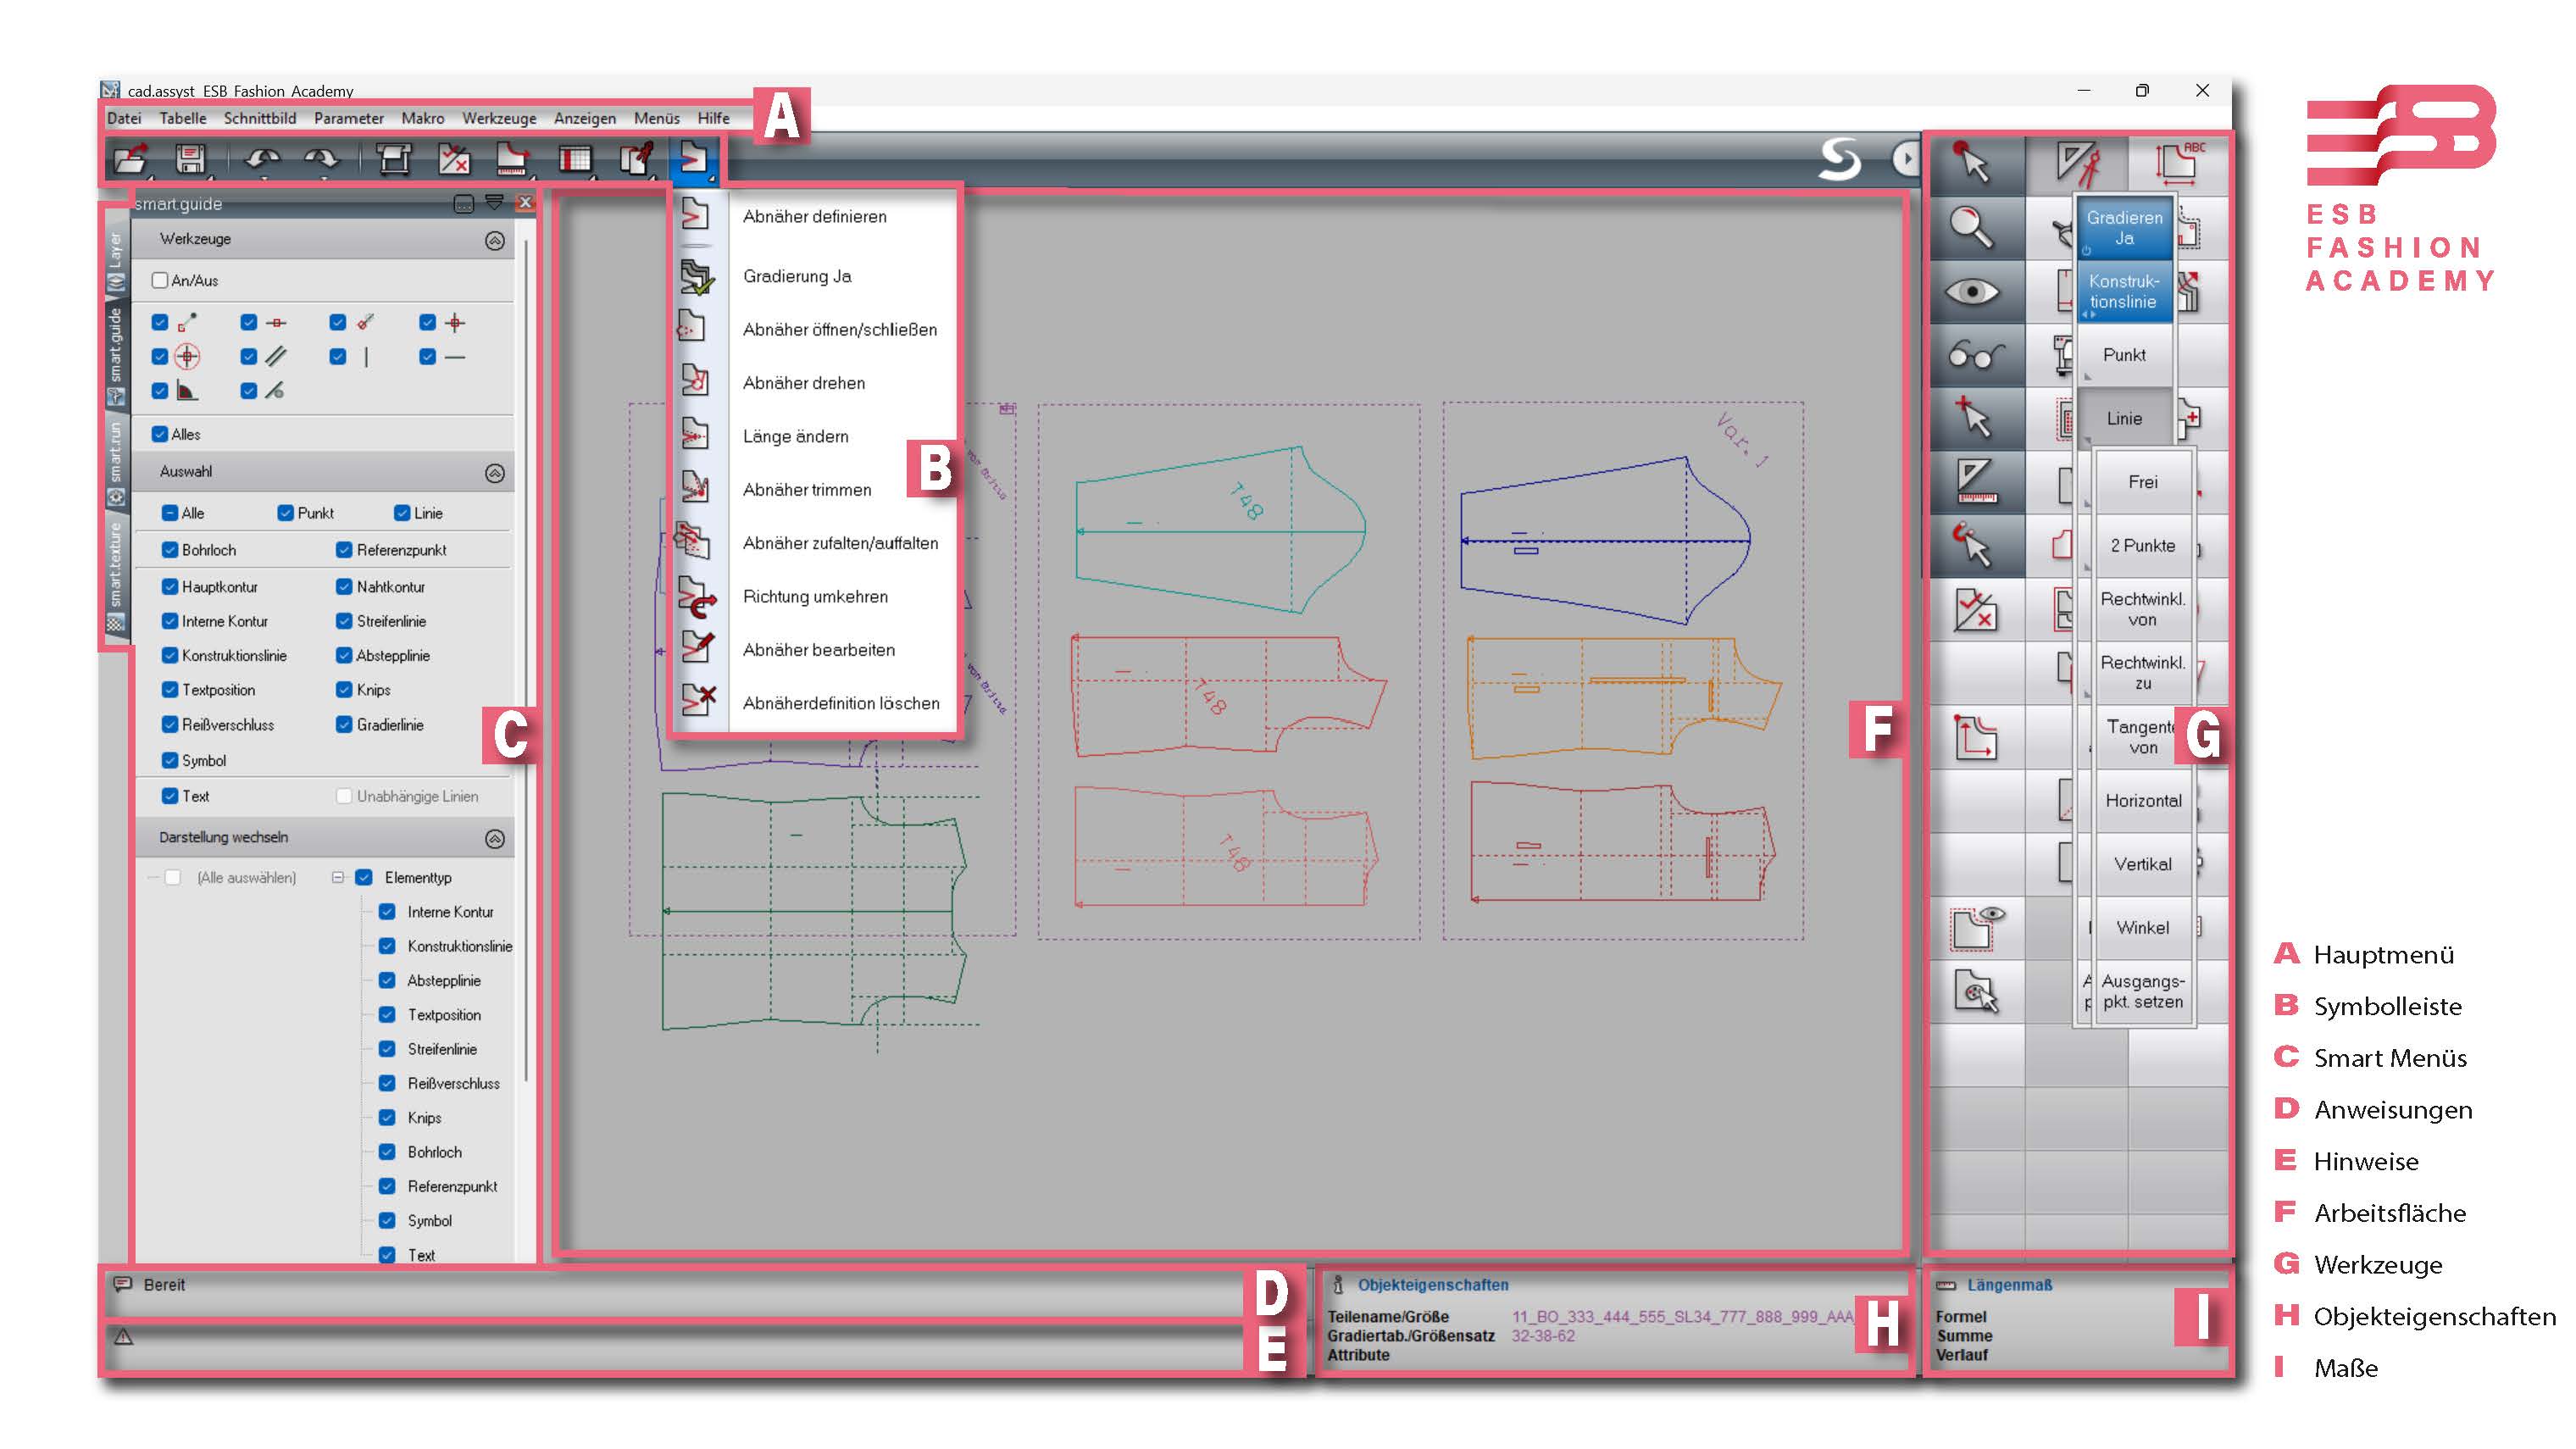Click the save disk toolbar icon

[x=190, y=159]
